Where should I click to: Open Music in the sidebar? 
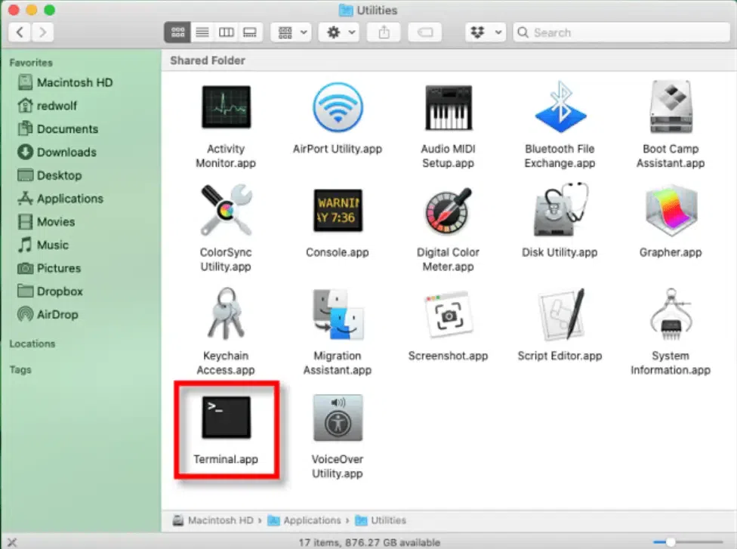click(x=43, y=245)
